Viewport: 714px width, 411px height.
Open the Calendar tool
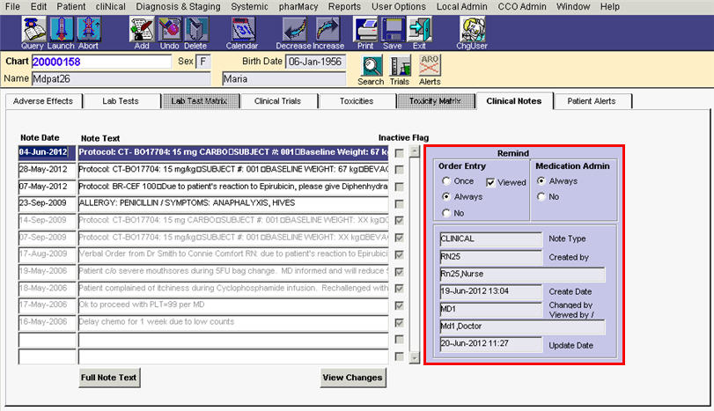point(242,32)
